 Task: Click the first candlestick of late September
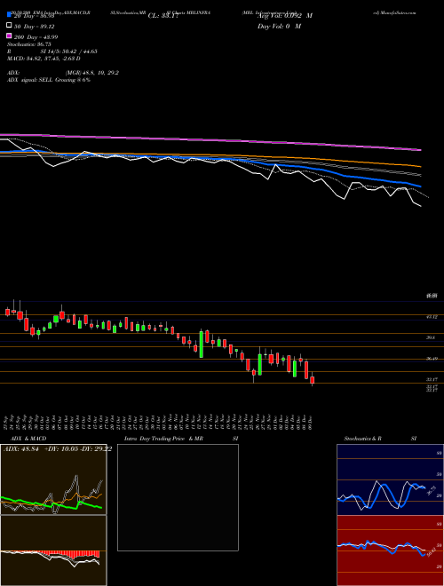7,312
